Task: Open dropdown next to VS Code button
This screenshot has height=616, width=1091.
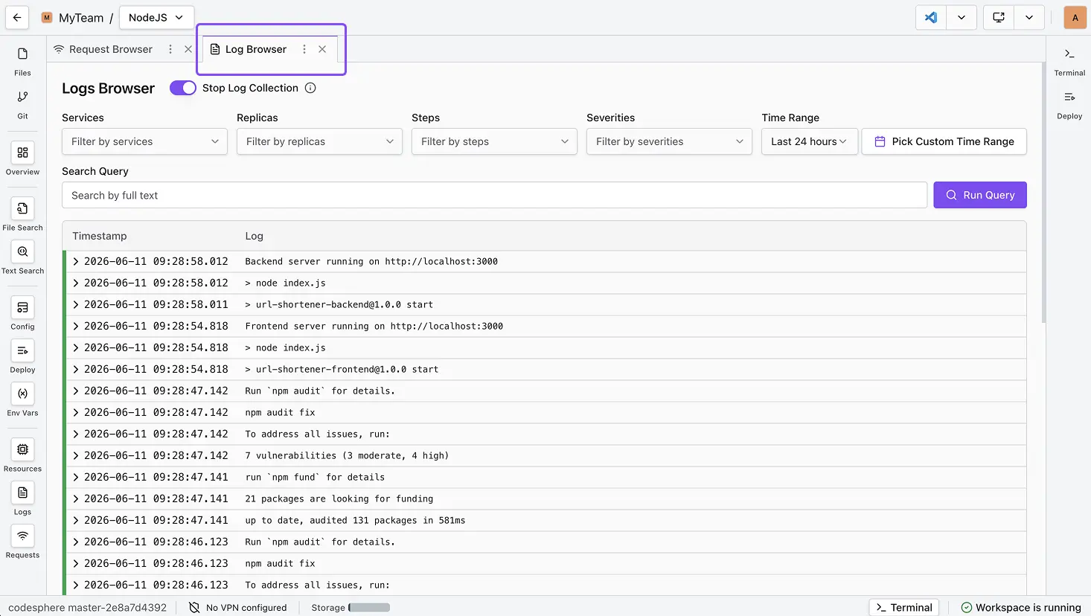Action: click(x=962, y=17)
